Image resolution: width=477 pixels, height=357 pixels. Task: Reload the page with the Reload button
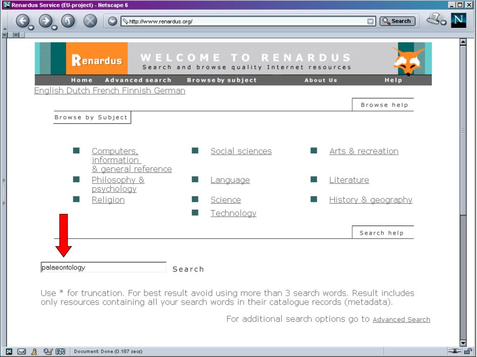[x=68, y=21]
